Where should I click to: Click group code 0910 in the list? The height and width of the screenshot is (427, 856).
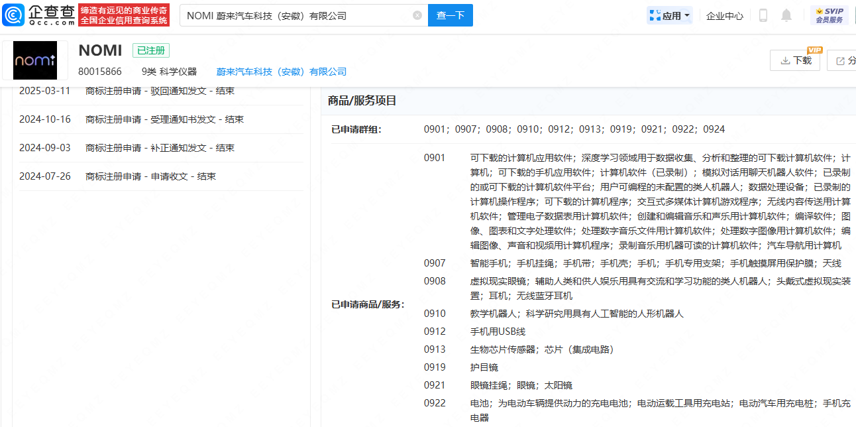pyautogui.click(x=435, y=314)
